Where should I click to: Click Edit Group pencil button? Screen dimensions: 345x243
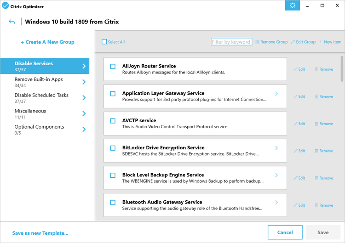tap(303, 42)
